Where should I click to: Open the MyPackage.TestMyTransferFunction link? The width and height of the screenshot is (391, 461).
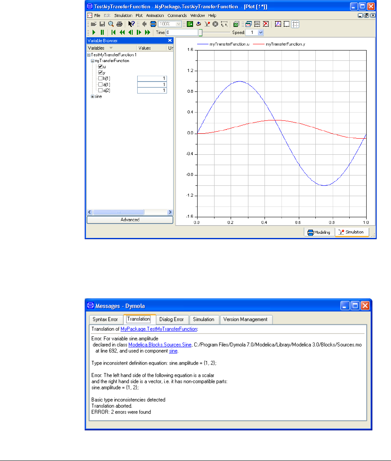pos(159,329)
